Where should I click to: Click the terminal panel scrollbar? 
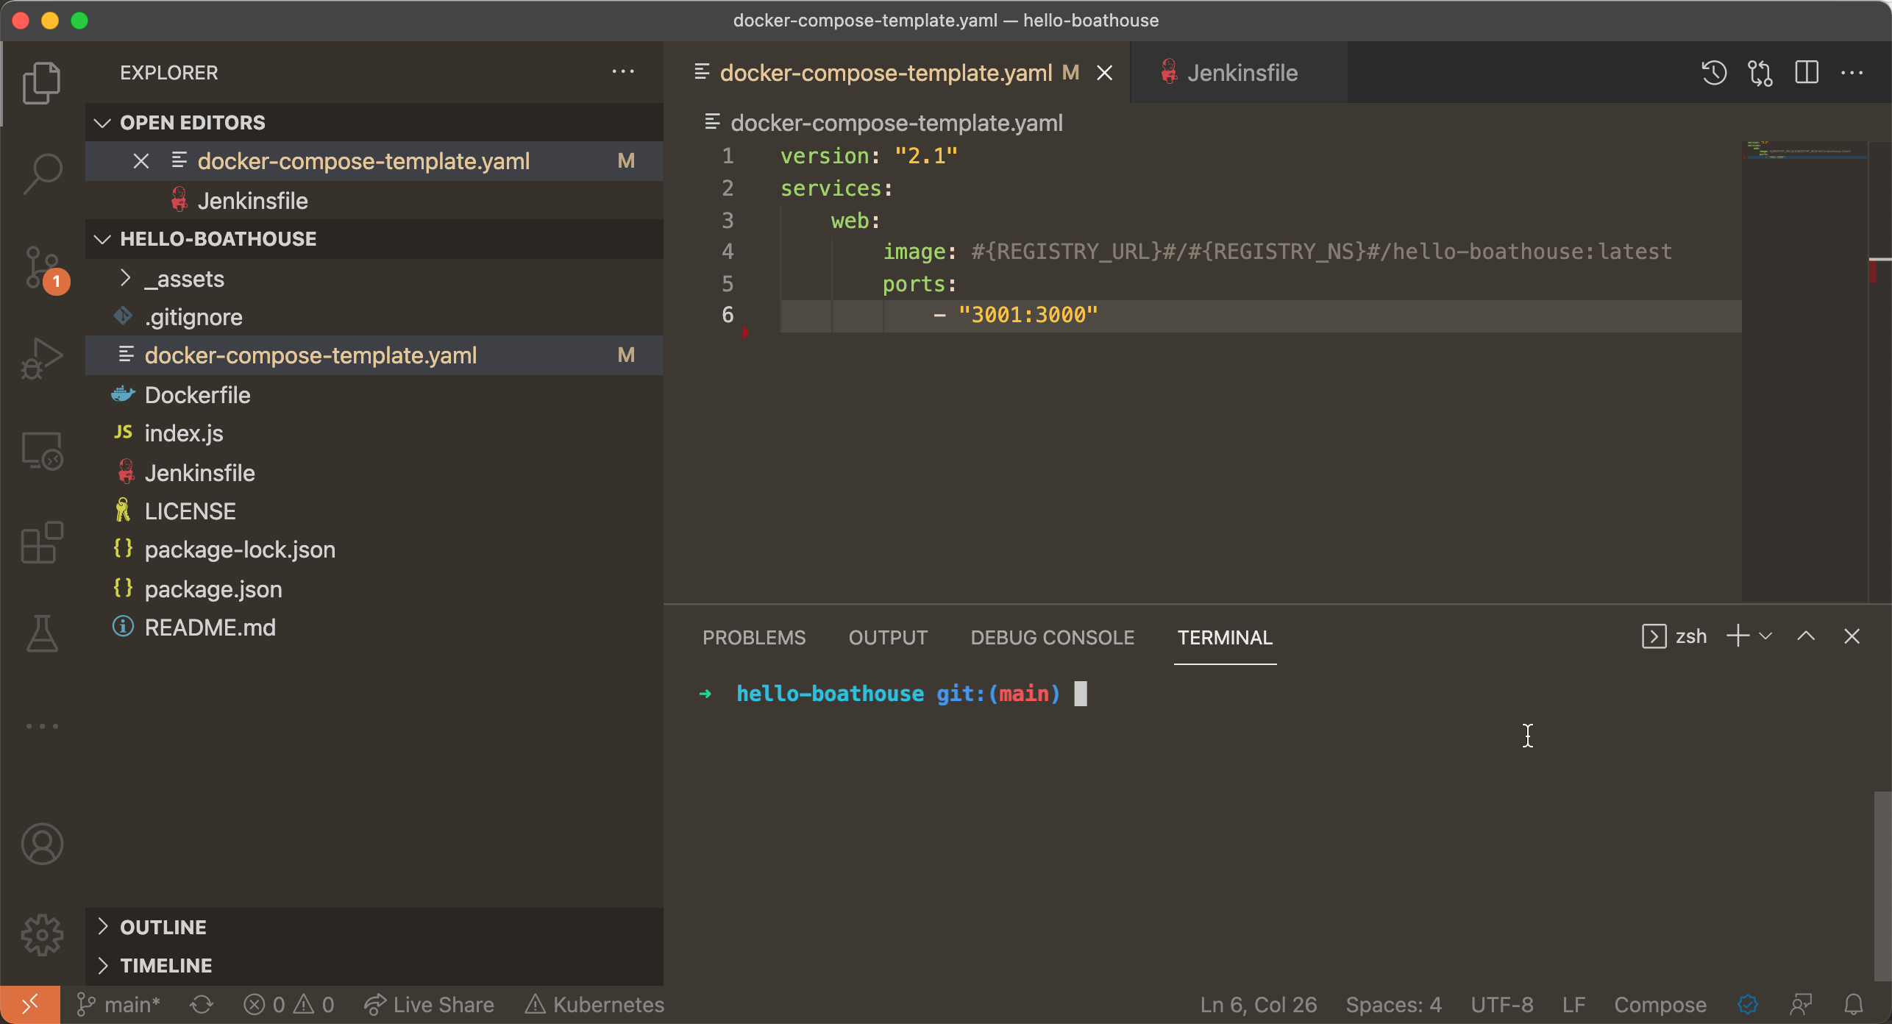coord(1882,885)
